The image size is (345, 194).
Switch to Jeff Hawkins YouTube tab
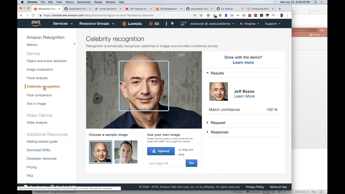[x=138, y=9]
